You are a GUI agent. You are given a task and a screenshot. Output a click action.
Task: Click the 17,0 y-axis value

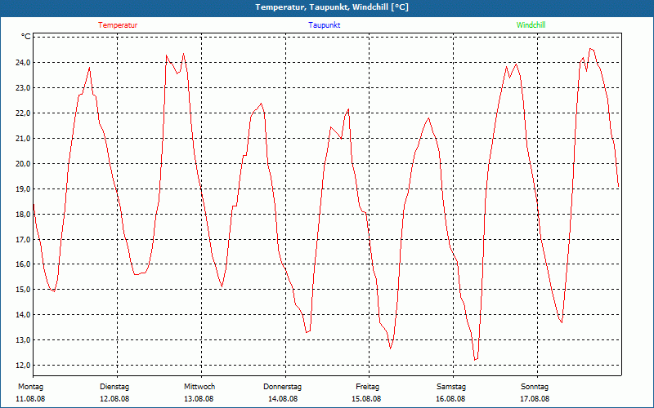(x=24, y=239)
